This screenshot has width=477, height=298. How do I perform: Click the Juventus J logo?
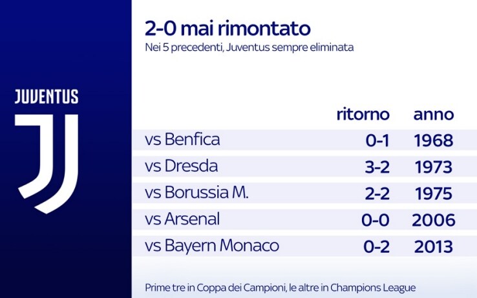[47, 164]
